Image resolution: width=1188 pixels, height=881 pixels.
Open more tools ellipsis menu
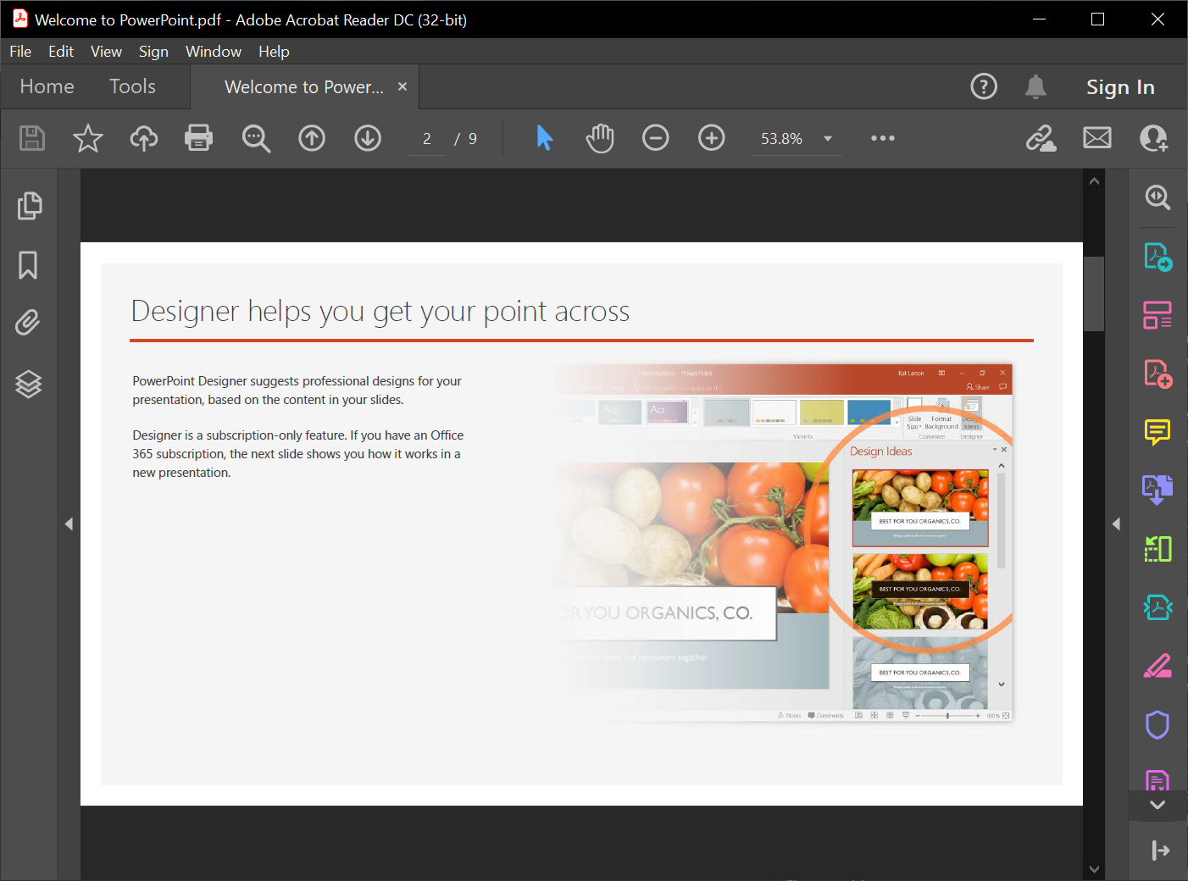pyautogui.click(x=883, y=138)
